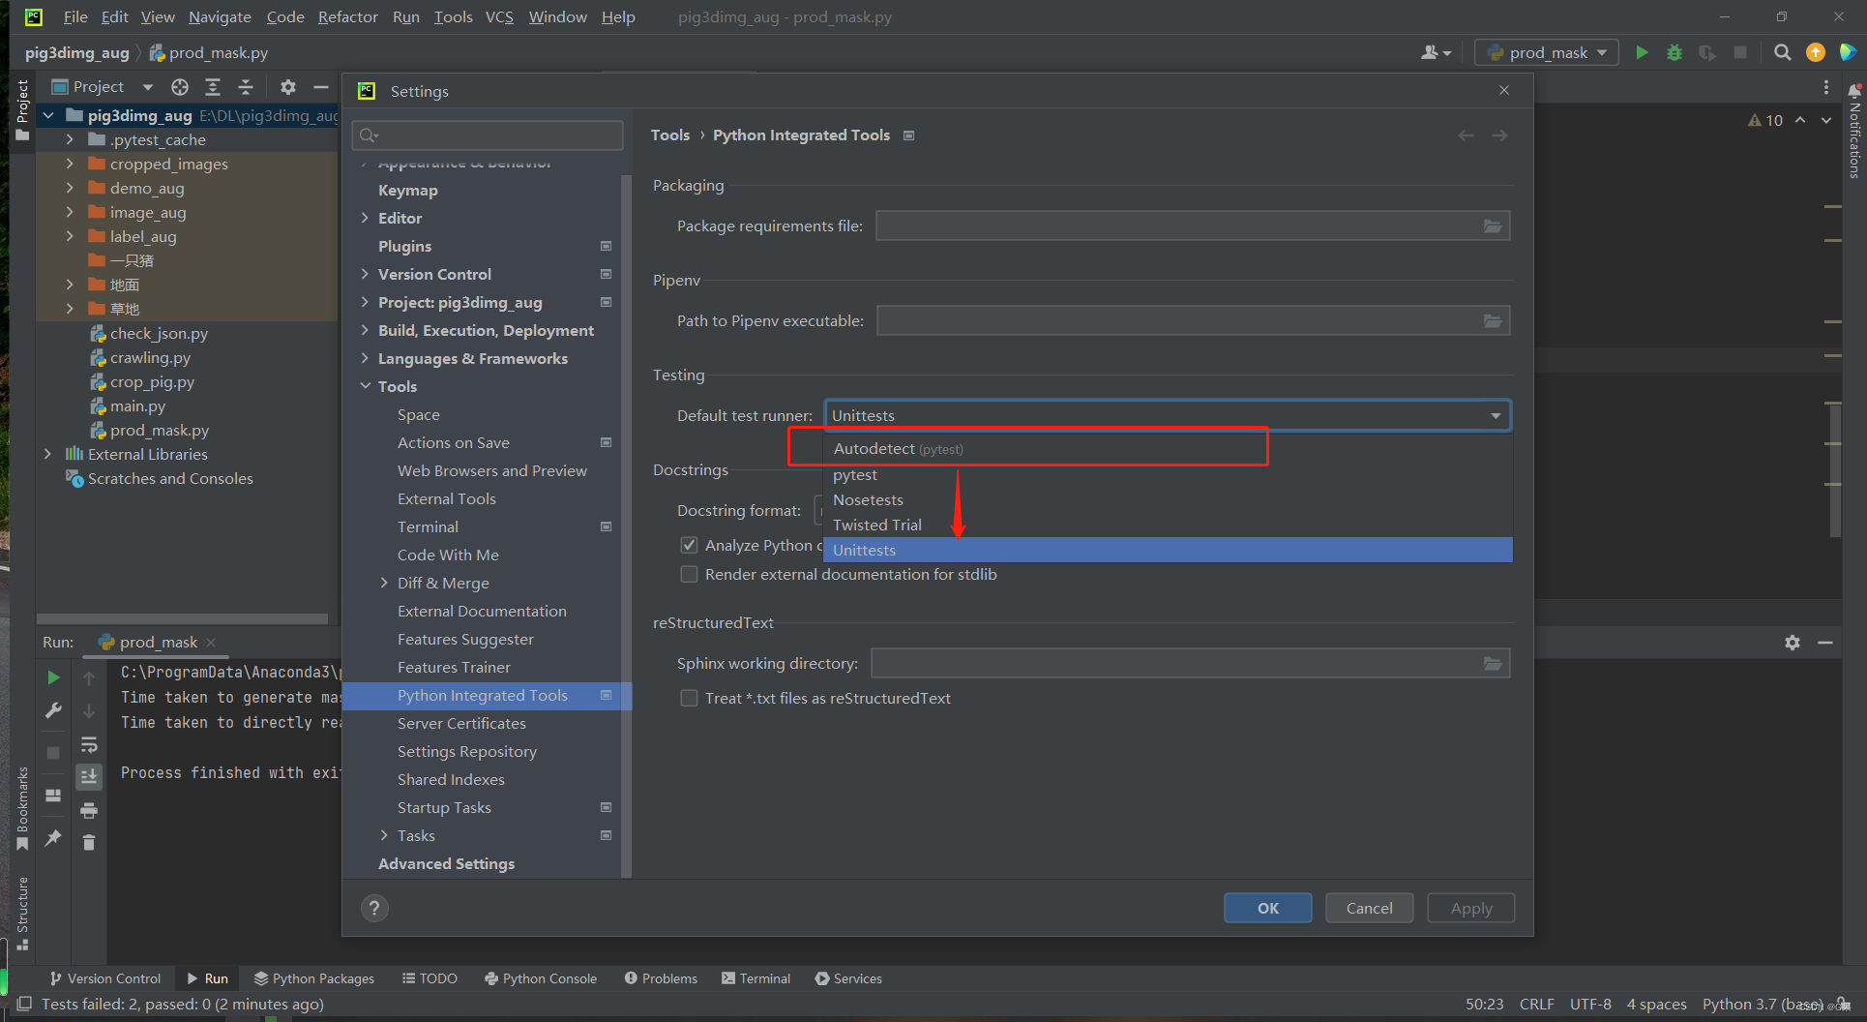
Task: Expand Version Control settings section
Action: click(365, 274)
